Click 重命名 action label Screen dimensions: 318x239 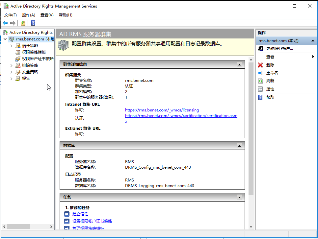click(272, 73)
